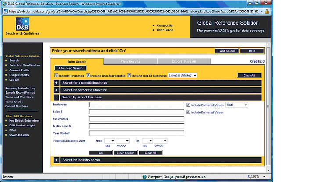Expand 'Search by corporate structure' section

[x=57, y=90]
